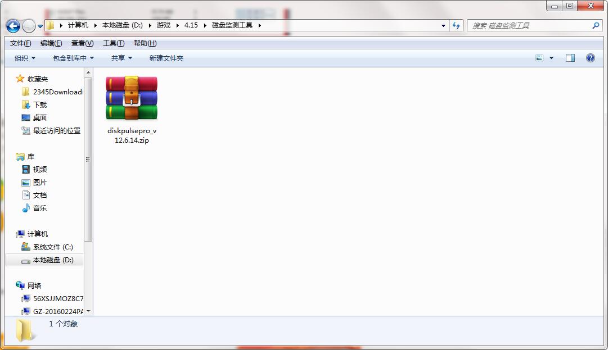The image size is (608, 350).
Task: Select 收藏夹 in the navigation pane
Action: point(38,79)
